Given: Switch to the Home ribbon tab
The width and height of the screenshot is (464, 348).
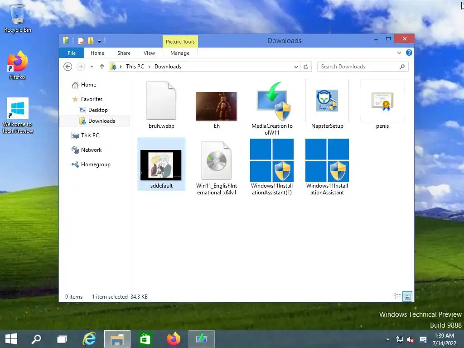Looking at the screenshot, I should (97, 53).
